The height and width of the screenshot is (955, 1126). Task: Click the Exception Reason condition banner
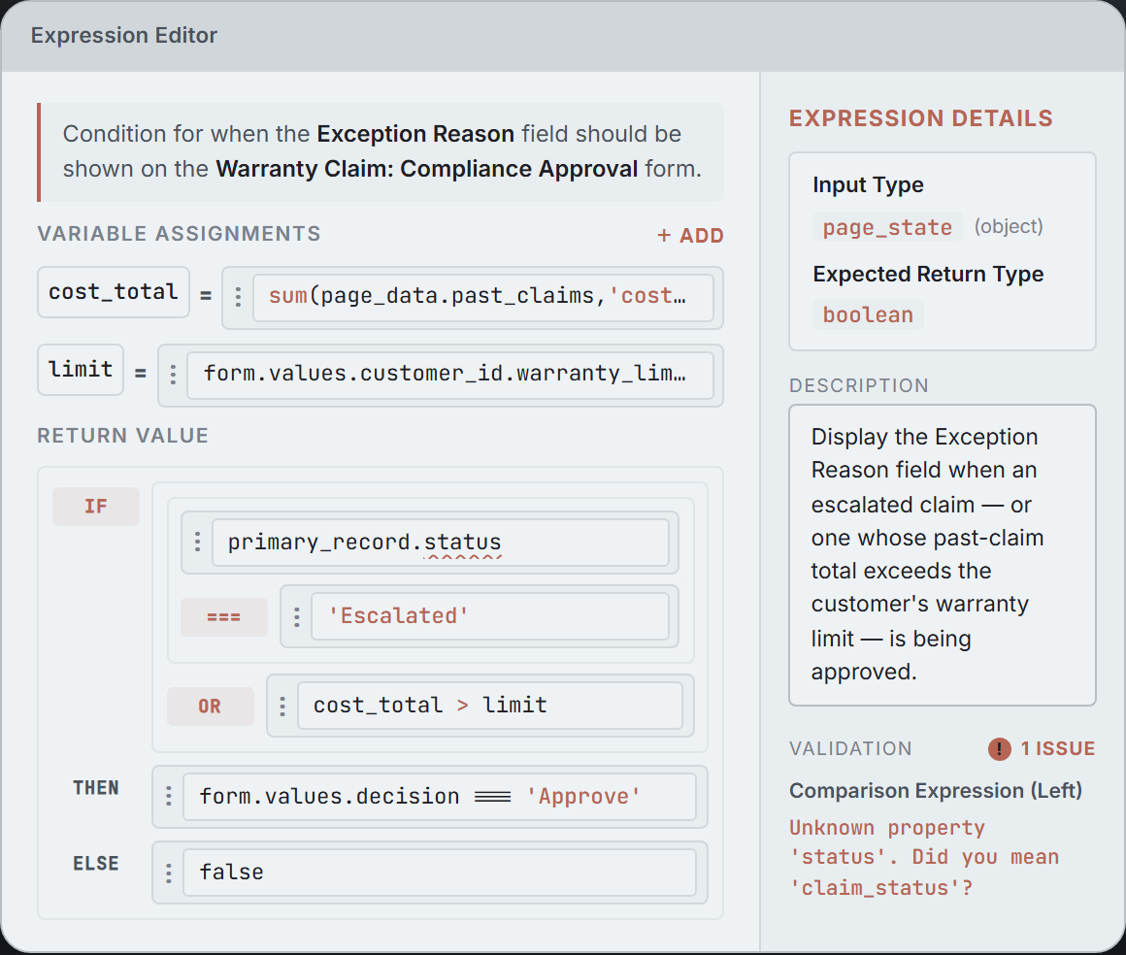click(381, 152)
